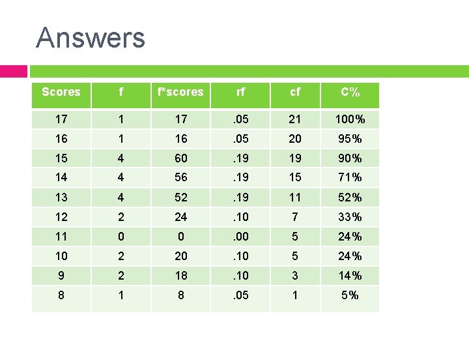Select the 100% cell in the C% column
Viewport: 469px width, 352px height.
point(350,119)
